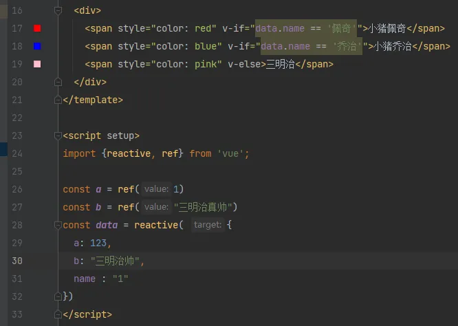458x326 pixels.
Task: Click the text '小猪佩奇' on line 17
Action: 387,28
